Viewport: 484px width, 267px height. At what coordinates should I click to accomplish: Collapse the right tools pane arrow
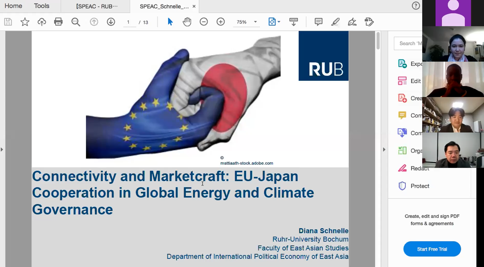click(384, 149)
